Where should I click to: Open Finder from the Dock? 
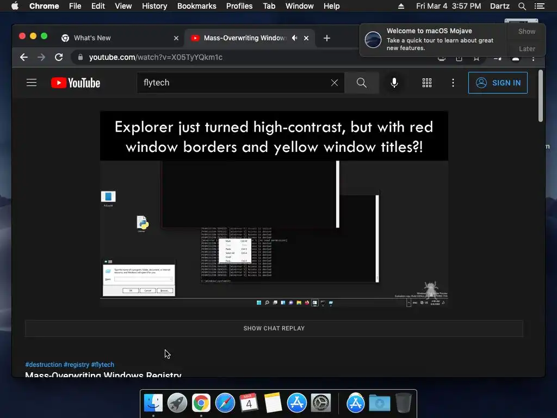tap(153, 403)
